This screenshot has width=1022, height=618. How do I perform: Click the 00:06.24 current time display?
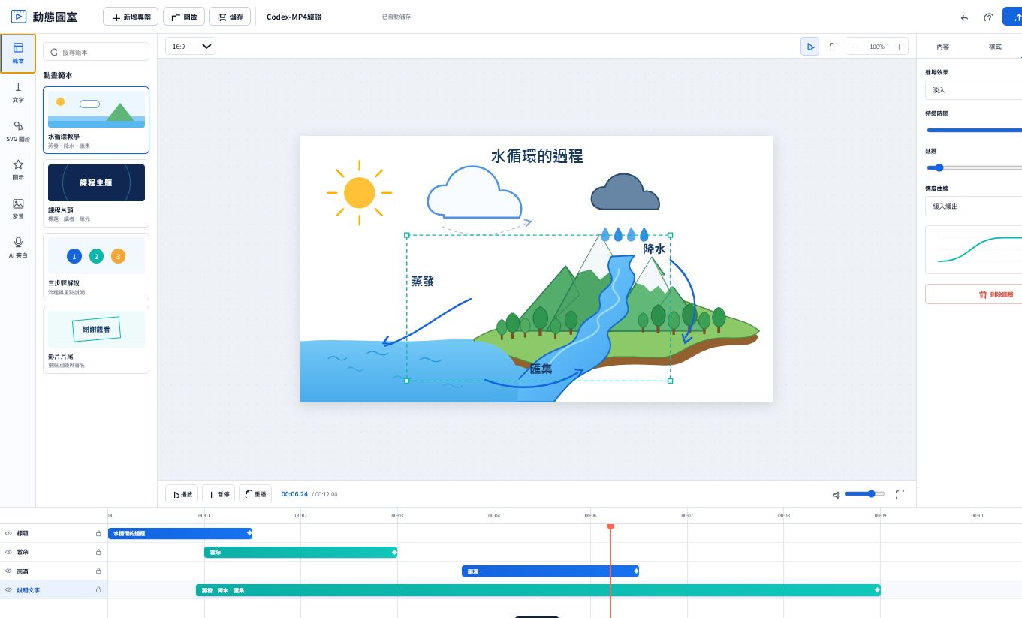coord(294,494)
